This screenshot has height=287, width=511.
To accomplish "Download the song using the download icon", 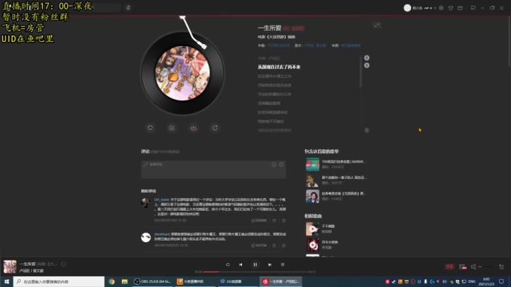I will point(194,128).
